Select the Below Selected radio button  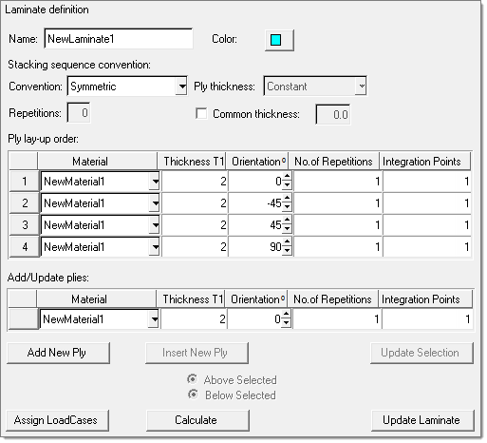(x=193, y=395)
